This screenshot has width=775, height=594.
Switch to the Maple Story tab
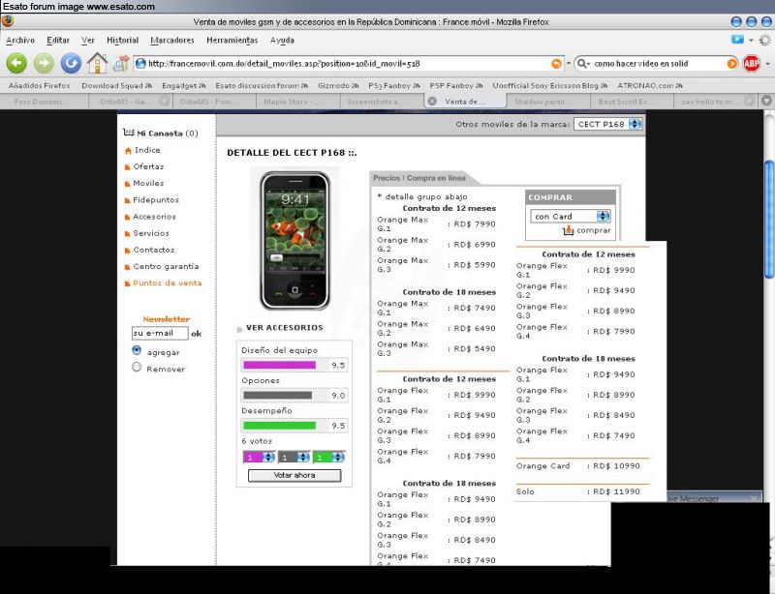tap(298, 102)
